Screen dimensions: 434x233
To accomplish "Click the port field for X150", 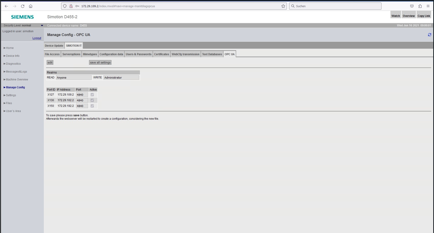I will click(x=82, y=106).
